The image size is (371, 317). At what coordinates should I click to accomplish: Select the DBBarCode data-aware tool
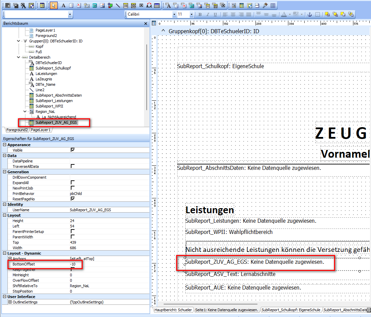coord(207,5)
